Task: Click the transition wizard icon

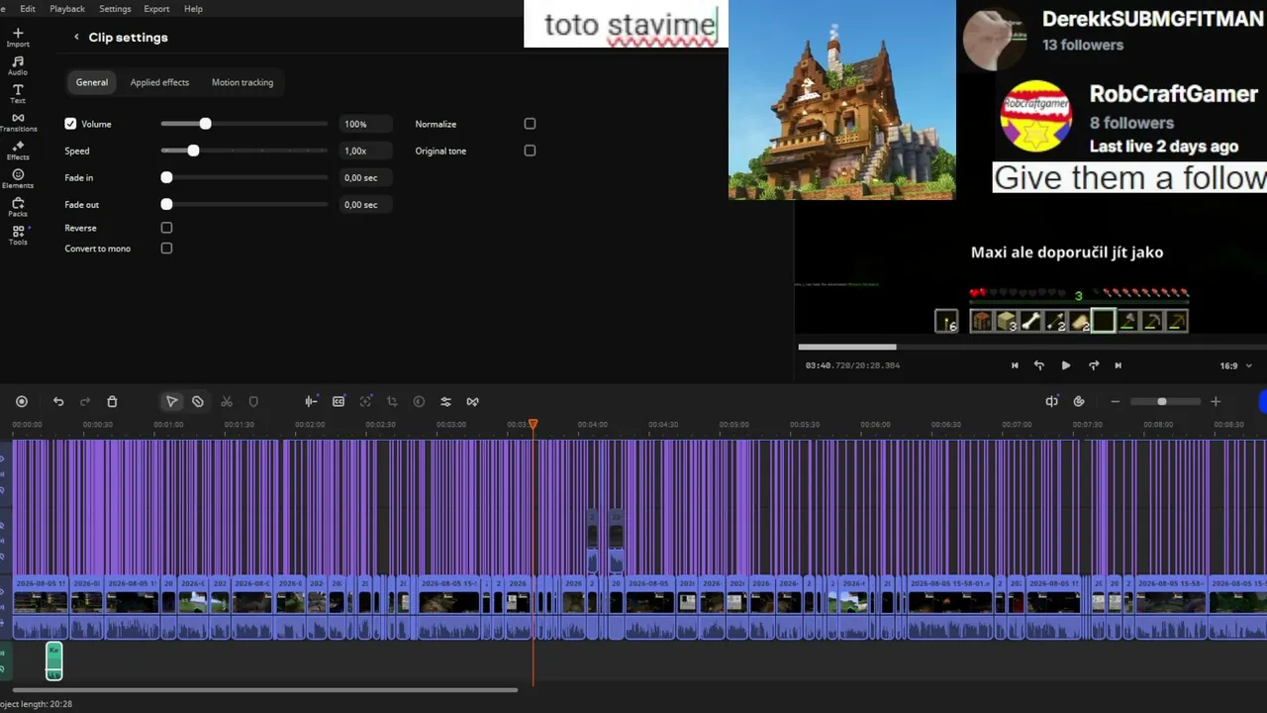Action: tap(472, 401)
